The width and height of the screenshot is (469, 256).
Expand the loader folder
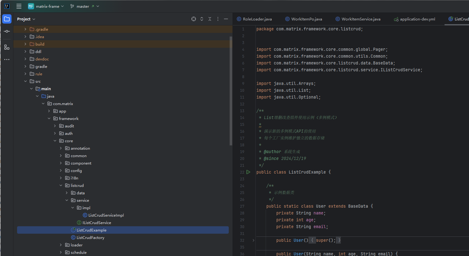(61, 245)
